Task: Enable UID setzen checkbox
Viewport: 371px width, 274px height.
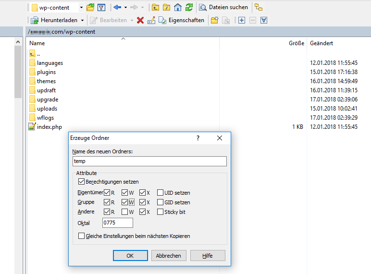Action: tap(160, 193)
